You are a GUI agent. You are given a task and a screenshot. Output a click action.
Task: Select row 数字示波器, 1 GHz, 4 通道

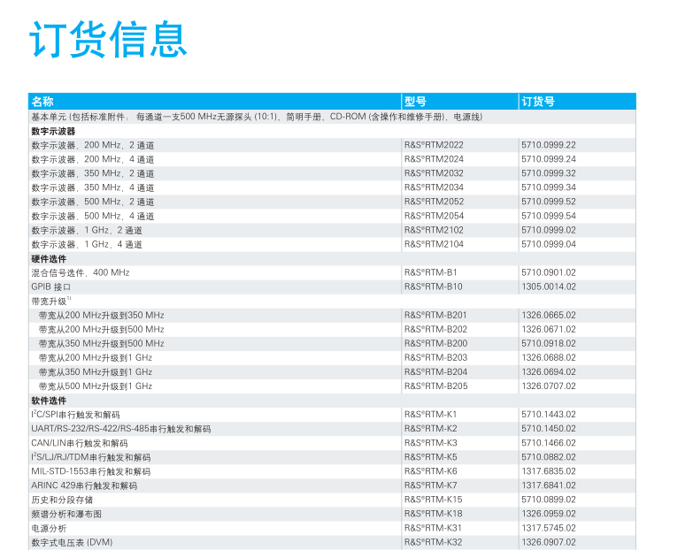click(x=333, y=244)
